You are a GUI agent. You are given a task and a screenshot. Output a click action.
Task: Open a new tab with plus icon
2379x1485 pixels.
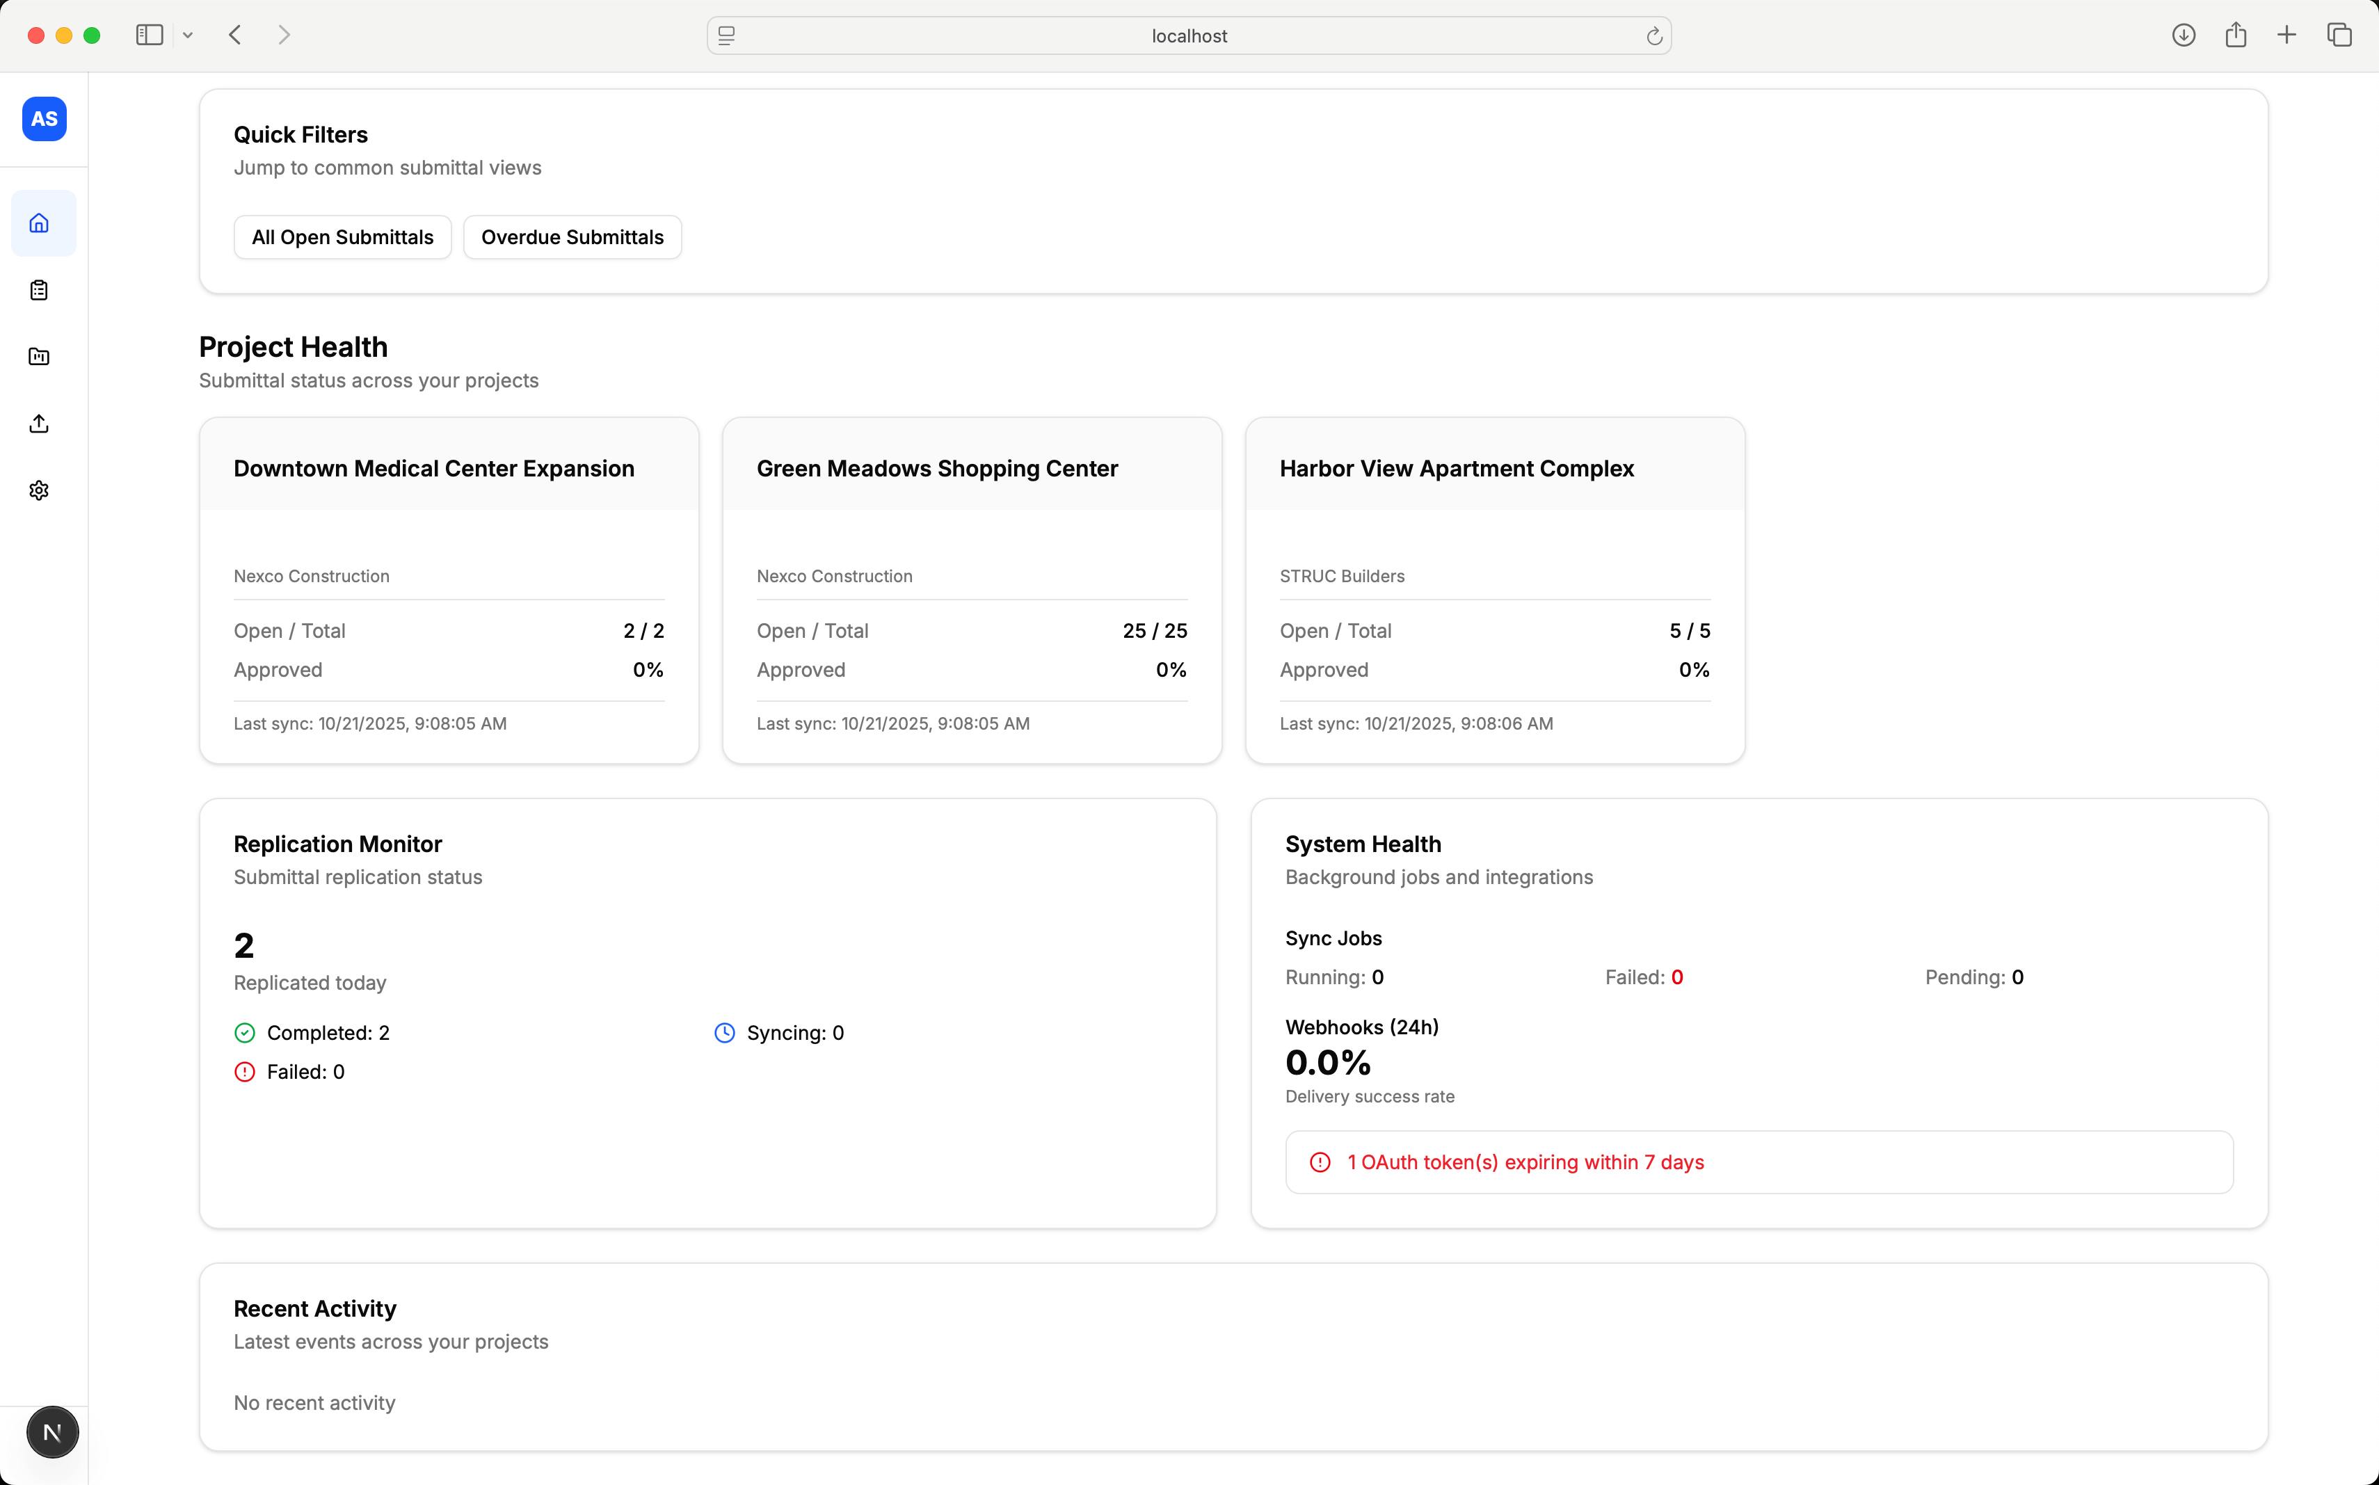click(2286, 35)
